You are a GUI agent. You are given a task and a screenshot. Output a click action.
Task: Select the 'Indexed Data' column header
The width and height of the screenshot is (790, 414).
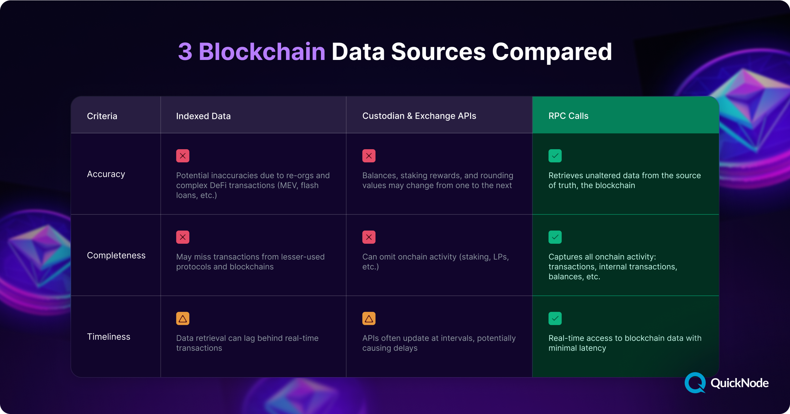coord(203,116)
